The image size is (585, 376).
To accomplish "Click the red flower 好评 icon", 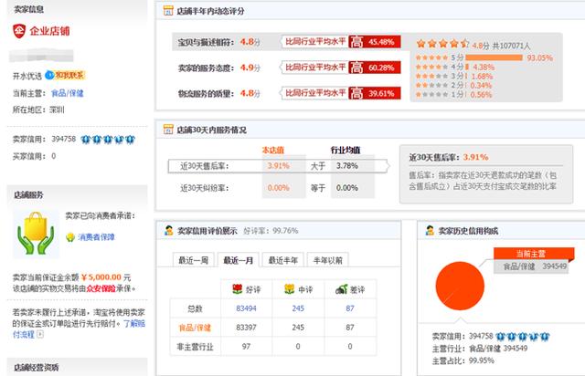I will pos(238,288).
